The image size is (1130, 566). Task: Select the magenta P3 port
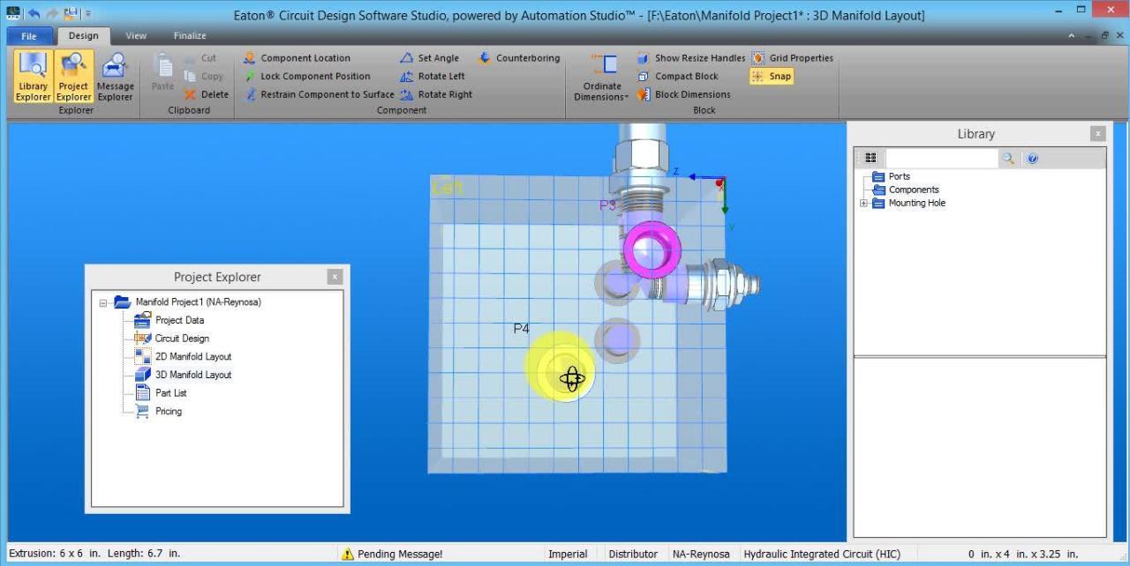[x=652, y=249]
